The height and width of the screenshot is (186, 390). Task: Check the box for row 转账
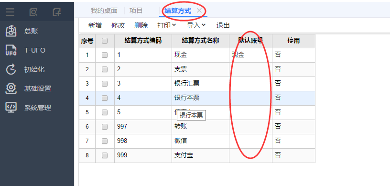click(105, 127)
